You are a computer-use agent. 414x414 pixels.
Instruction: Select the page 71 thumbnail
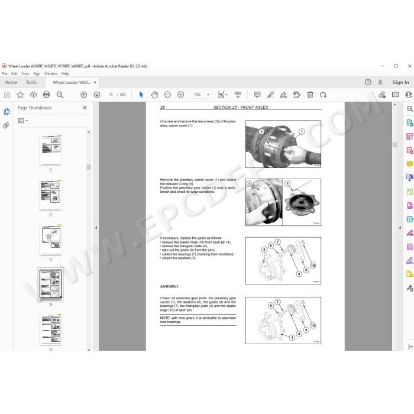coord(50,150)
